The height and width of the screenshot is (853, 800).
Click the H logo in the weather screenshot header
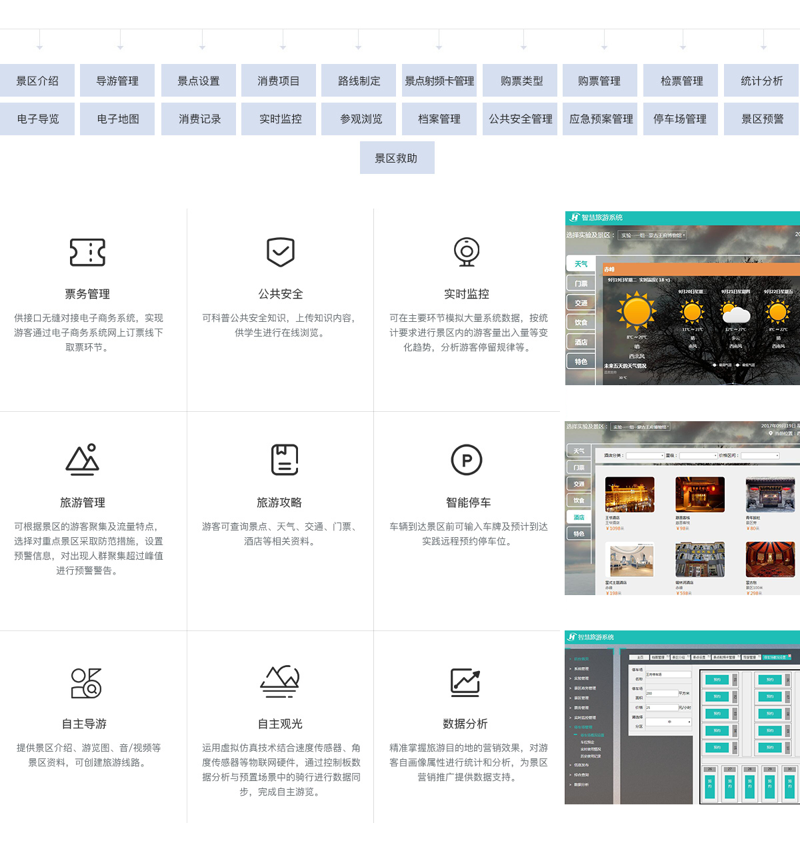574,217
